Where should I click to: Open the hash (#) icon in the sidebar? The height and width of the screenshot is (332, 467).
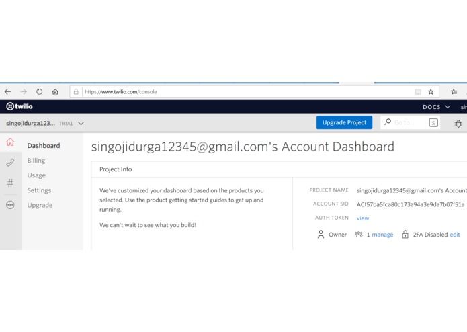10,183
